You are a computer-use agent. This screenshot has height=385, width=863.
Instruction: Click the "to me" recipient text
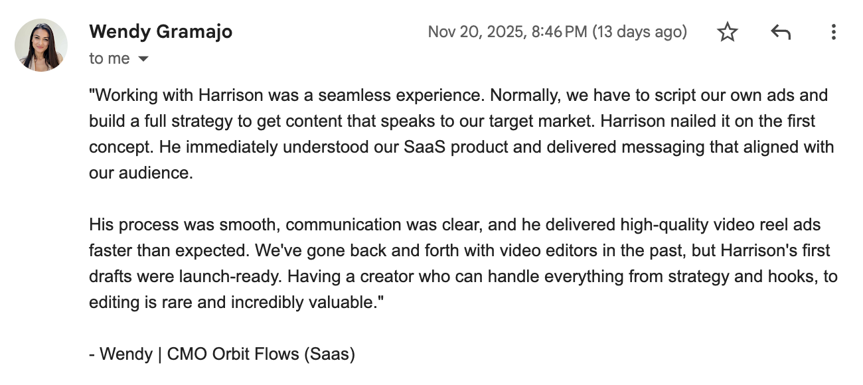pos(110,59)
